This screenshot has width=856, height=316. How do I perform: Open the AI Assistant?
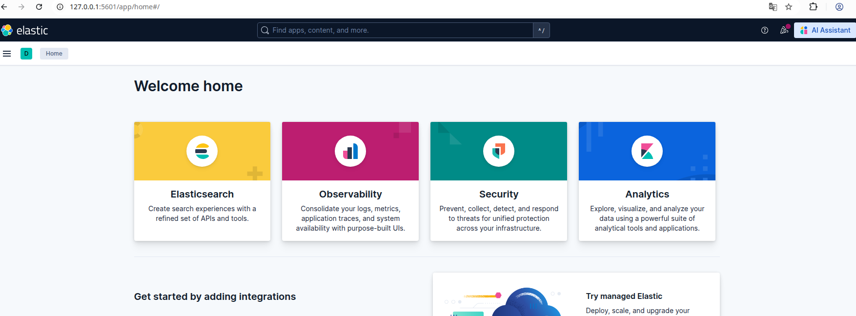point(825,30)
